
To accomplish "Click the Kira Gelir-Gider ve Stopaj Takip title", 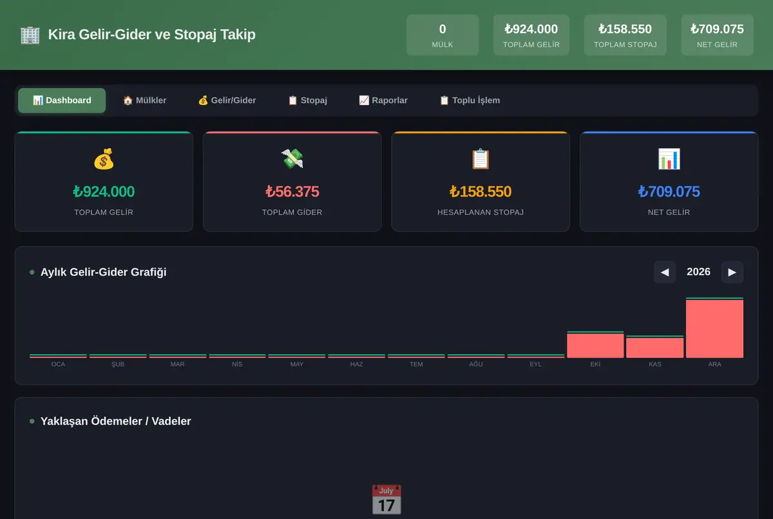I will 152,35.
